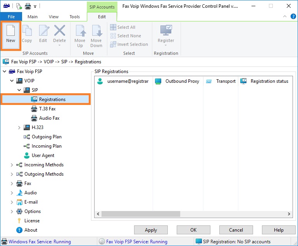Click the horizontal scrollbar left arrow
Screen dimensions: 298x246
coord(98,214)
